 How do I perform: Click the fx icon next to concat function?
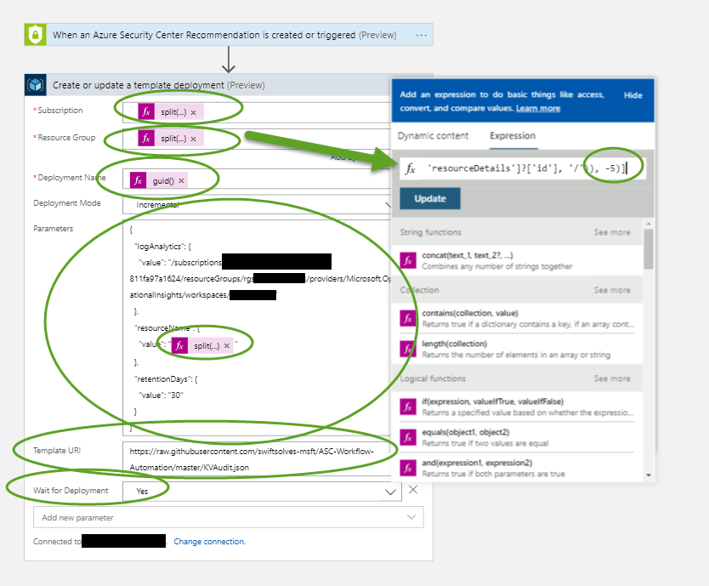click(x=408, y=260)
